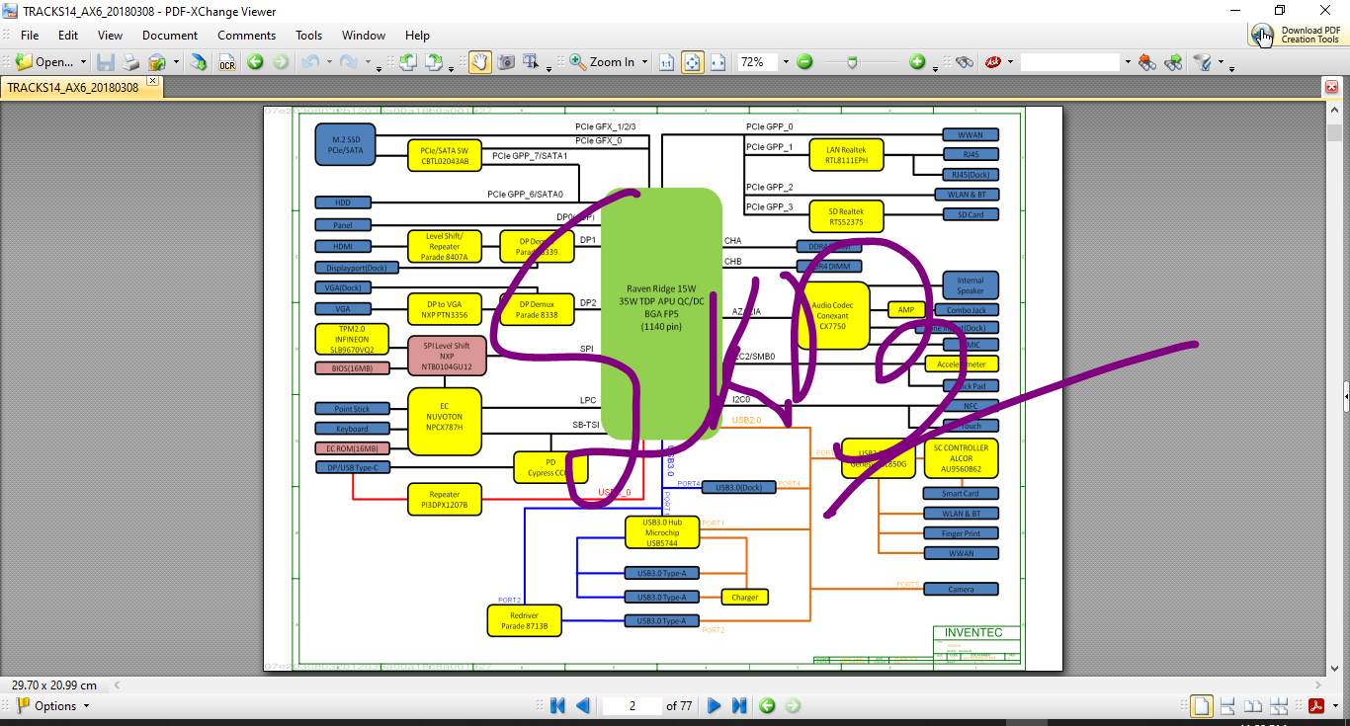Select Continuous Facing pages layout mode
This screenshot has height=726, width=1350.
pyautogui.click(x=1279, y=705)
